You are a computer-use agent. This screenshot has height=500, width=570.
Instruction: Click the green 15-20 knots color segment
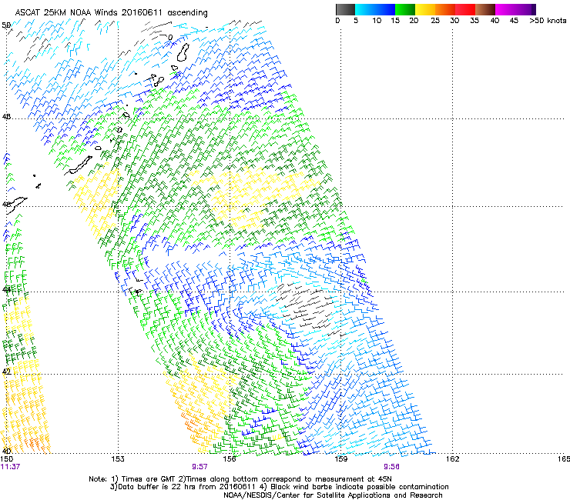[405, 9]
